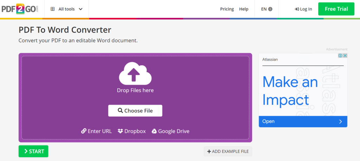This screenshot has height=161, width=360.
Task: Select the Enter URL option
Action: [96, 131]
